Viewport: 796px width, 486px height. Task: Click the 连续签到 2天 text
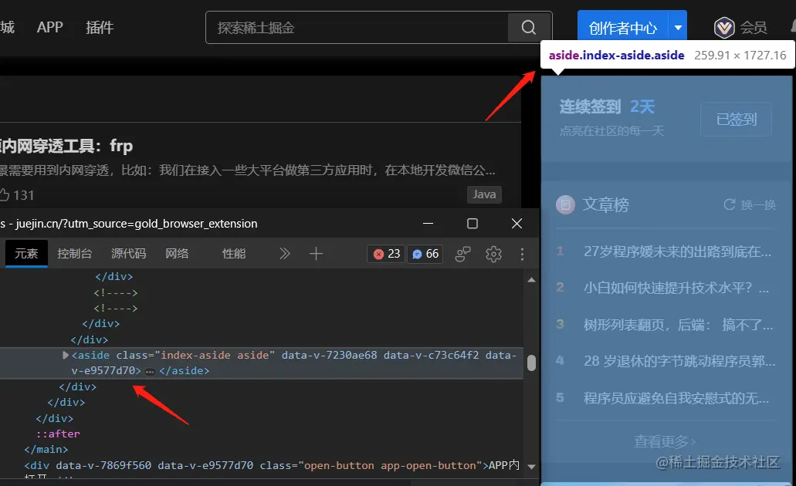[607, 106]
